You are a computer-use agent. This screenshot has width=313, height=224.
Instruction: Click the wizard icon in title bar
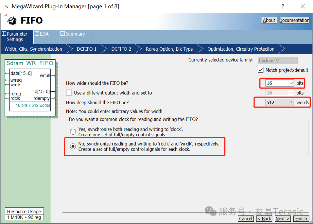7,6
